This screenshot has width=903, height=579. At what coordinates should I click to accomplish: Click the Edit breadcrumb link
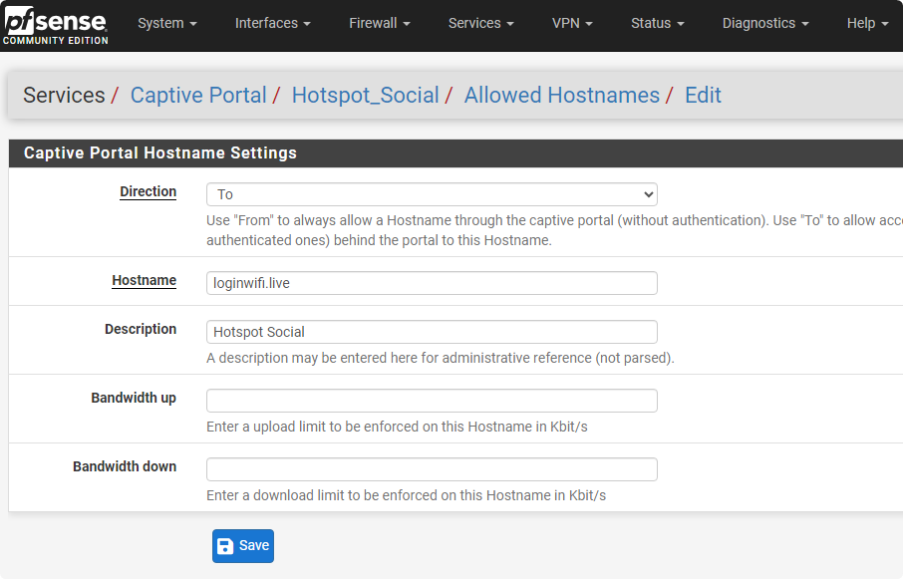point(703,96)
